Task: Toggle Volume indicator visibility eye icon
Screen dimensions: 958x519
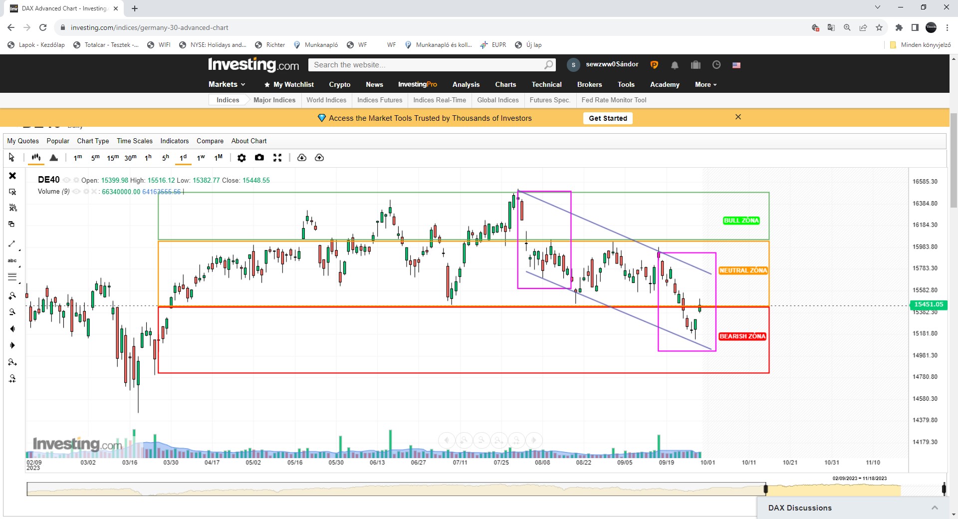Action: coord(76,192)
